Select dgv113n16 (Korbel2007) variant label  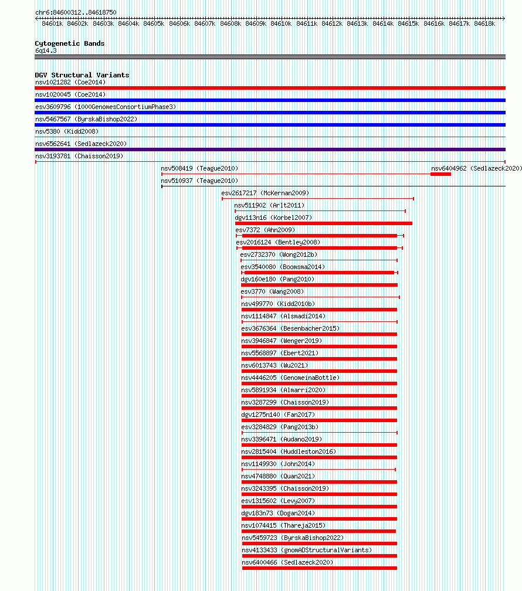(273, 218)
